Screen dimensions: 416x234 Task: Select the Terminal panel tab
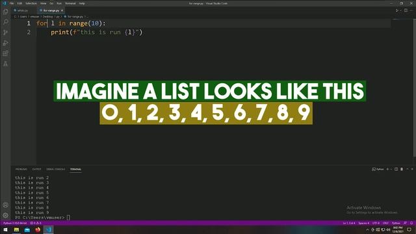75,169
